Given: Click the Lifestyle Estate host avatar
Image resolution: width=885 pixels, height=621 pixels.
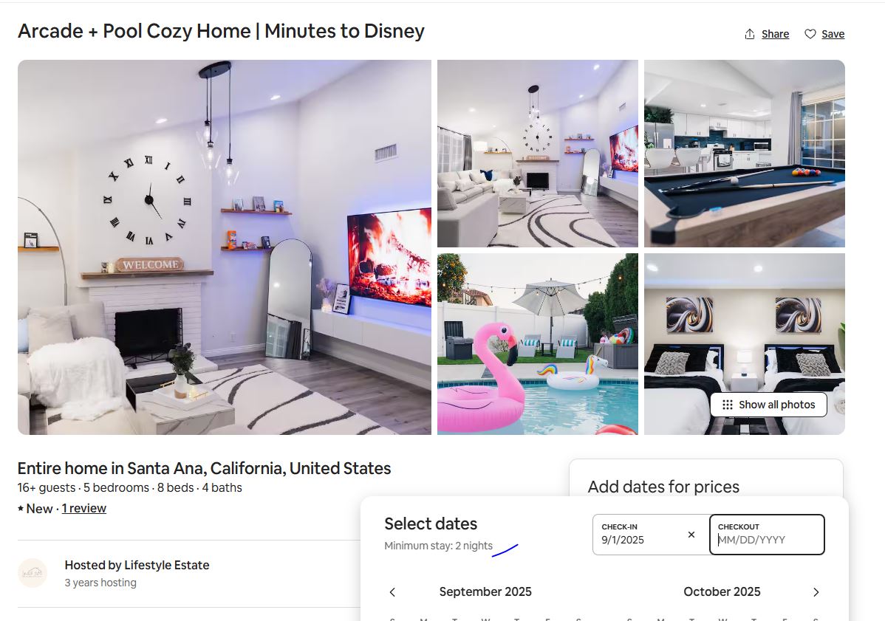Looking at the screenshot, I should pyautogui.click(x=33, y=573).
